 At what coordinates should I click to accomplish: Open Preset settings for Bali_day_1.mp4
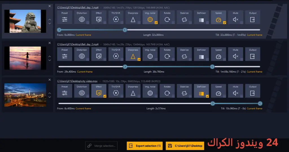click(65, 17)
